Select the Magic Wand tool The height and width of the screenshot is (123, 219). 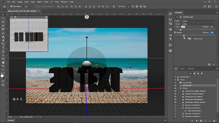(x=3, y=26)
